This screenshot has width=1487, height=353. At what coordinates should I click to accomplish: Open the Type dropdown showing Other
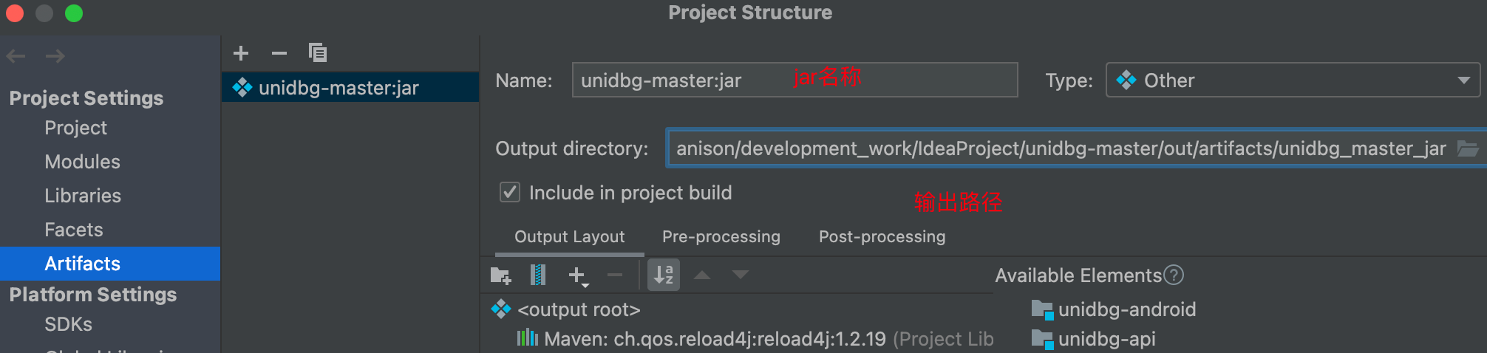click(1293, 80)
